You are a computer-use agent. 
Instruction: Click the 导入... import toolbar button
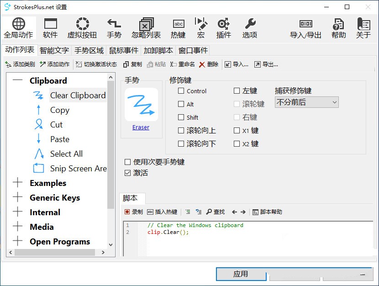[237, 64]
